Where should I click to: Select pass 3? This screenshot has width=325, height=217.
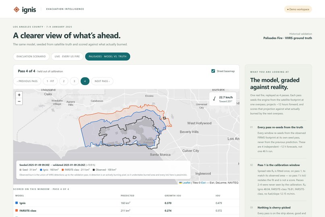tap(75, 81)
